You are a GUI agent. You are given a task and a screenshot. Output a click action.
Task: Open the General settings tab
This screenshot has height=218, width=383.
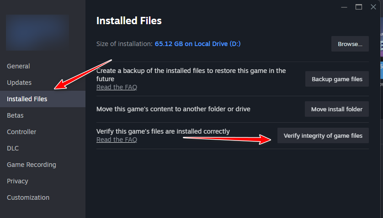pyautogui.click(x=18, y=66)
